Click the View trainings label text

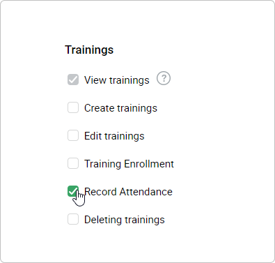[x=117, y=80]
